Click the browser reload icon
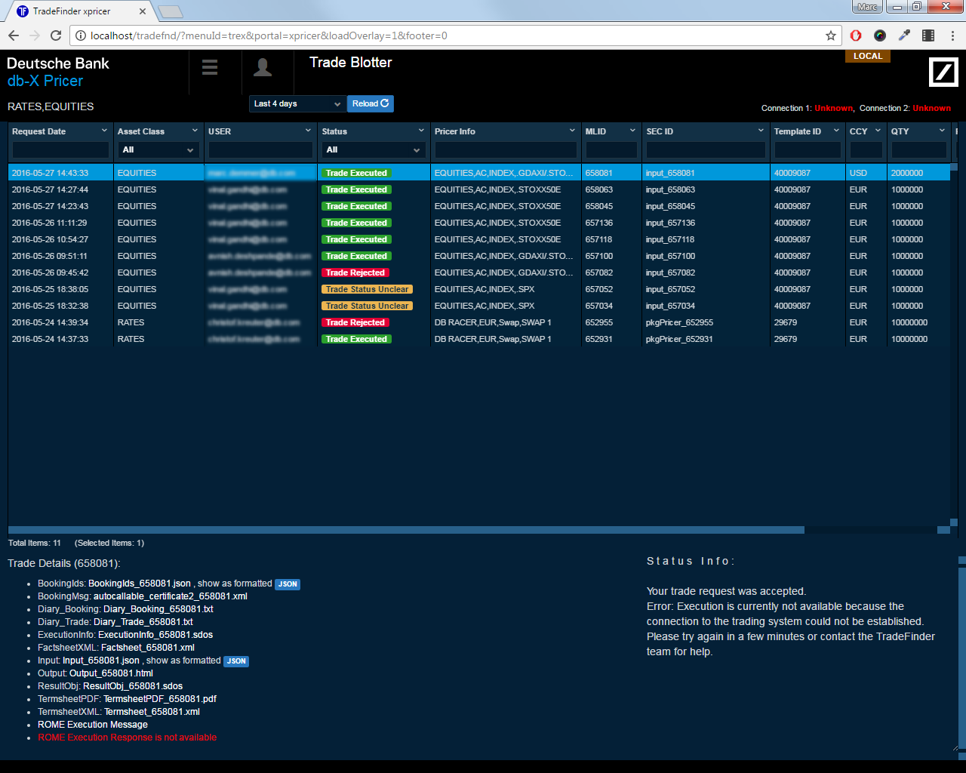Image resolution: width=966 pixels, height=773 pixels. point(56,35)
